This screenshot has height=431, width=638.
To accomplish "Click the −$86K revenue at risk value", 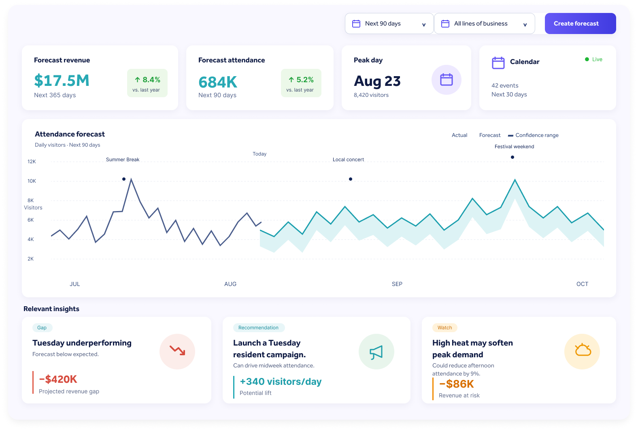I will (x=457, y=384).
